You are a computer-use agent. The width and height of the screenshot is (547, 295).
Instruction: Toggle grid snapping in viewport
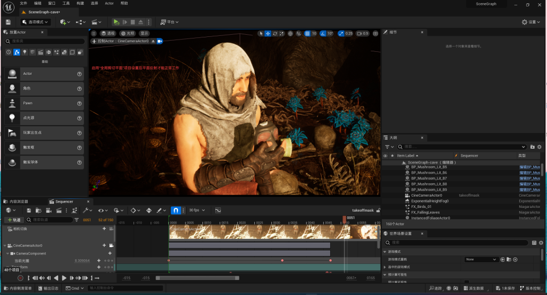click(x=307, y=34)
